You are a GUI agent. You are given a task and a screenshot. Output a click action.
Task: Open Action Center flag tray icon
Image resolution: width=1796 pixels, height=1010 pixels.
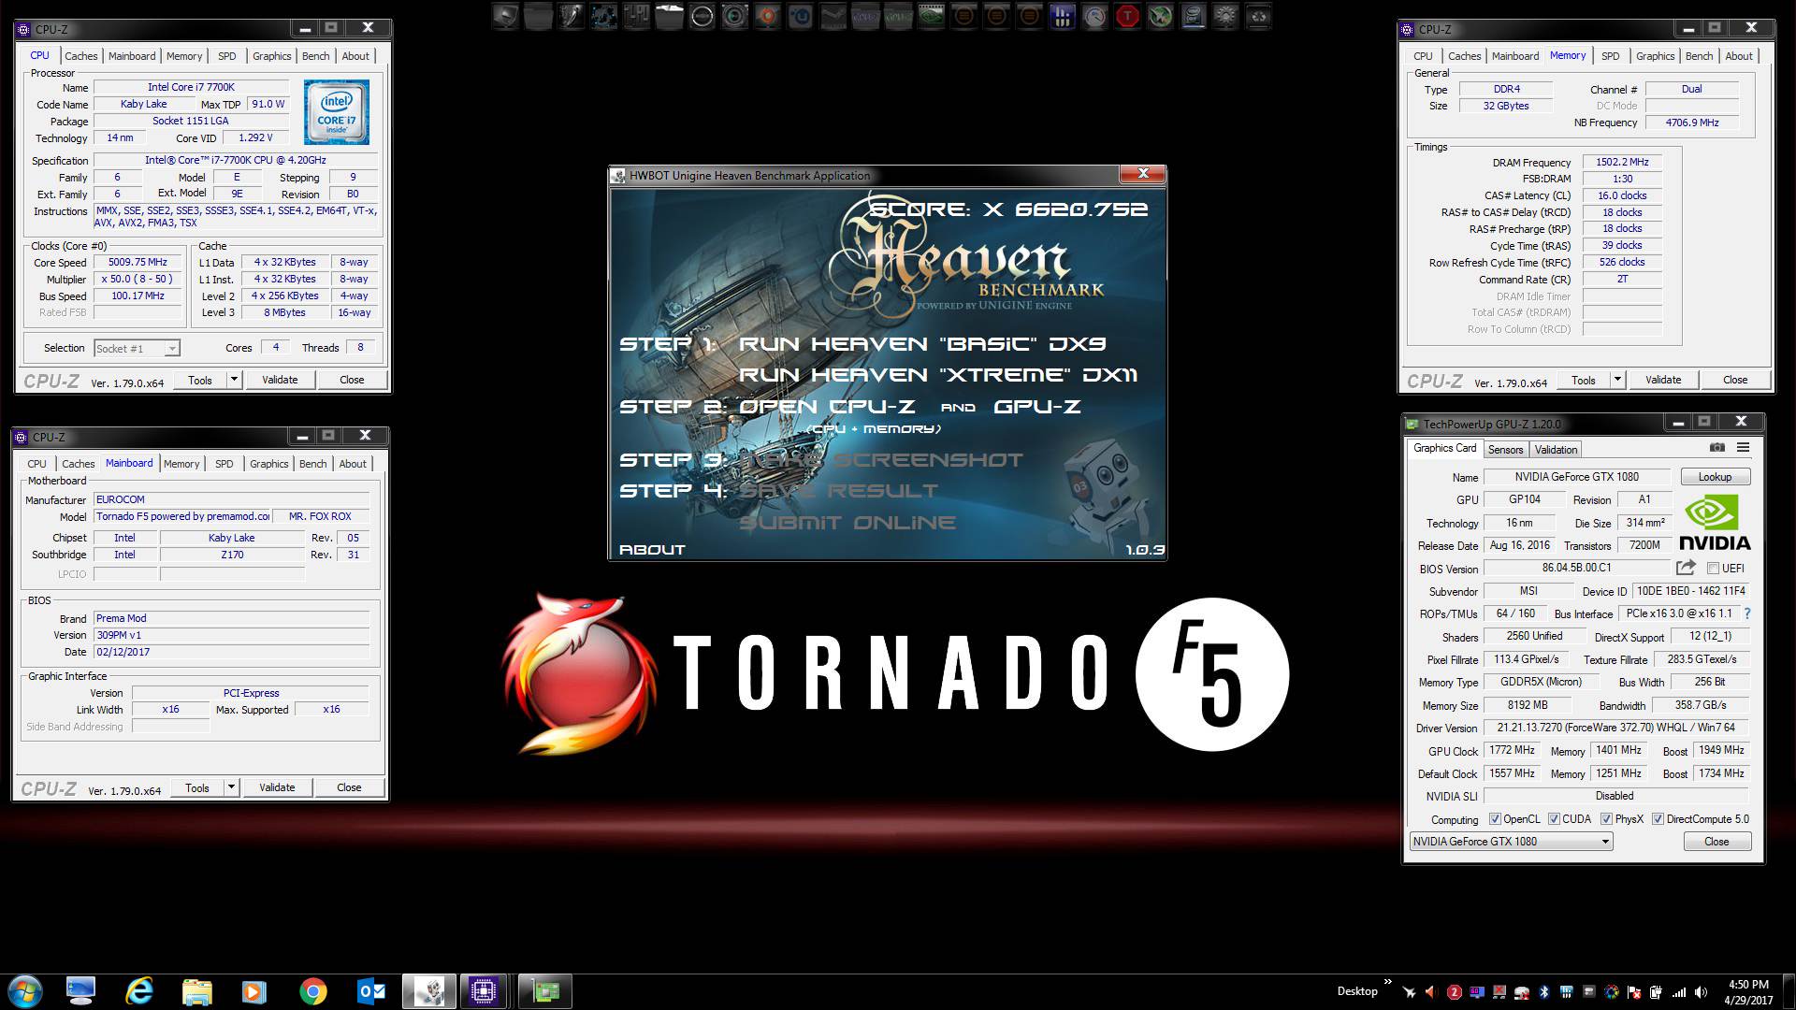pos(1634,992)
